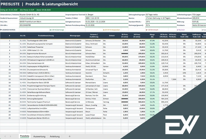The image size is (206, 139).
Task: Select Skonto field 2 % bei Zahlung
Action: coord(161,18)
